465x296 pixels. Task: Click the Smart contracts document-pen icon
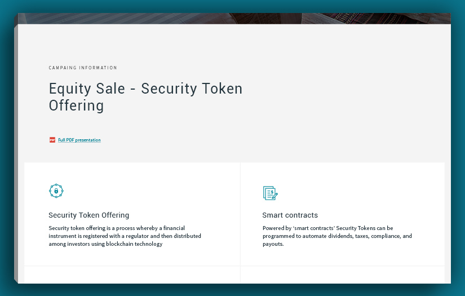(x=270, y=193)
